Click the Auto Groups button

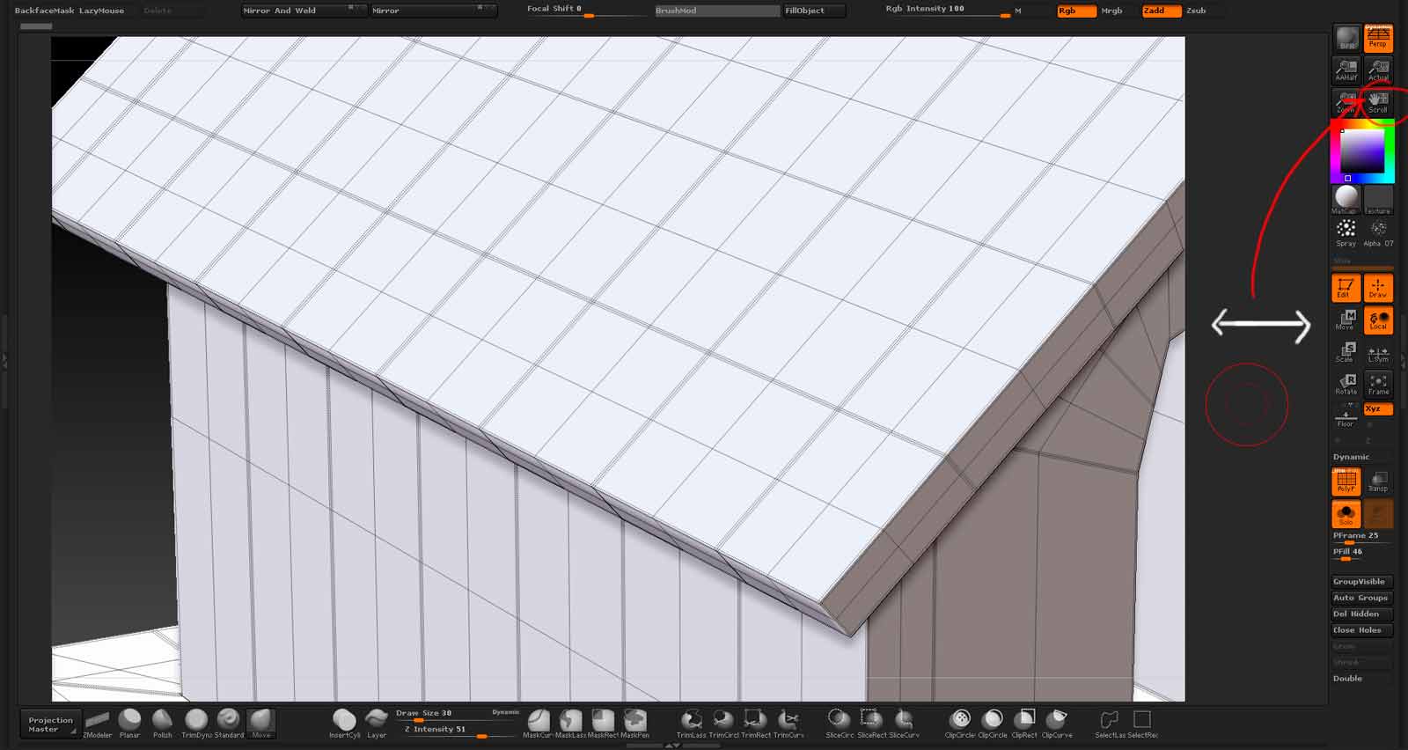coord(1360,598)
